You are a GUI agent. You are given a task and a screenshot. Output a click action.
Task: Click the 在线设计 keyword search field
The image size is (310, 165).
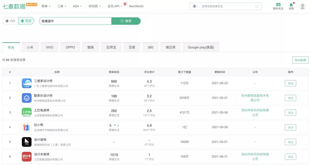(x=75, y=21)
